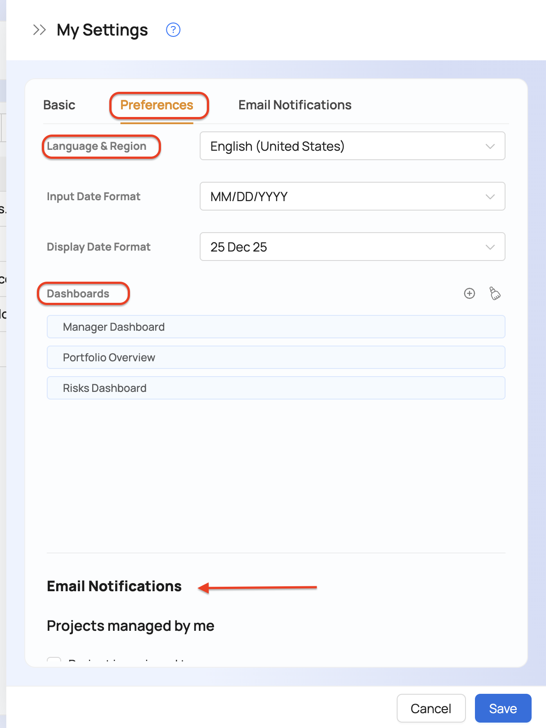Image resolution: width=546 pixels, height=728 pixels.
Task: Expand the Display Date Format dropdown
Action: click(x=352, y=247)
